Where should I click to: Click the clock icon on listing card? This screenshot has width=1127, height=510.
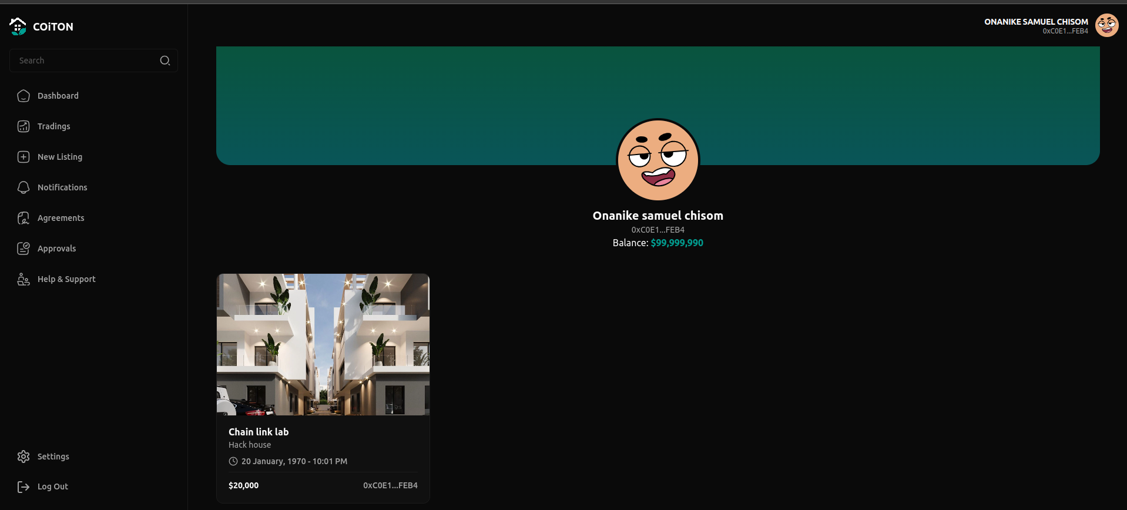233,461
